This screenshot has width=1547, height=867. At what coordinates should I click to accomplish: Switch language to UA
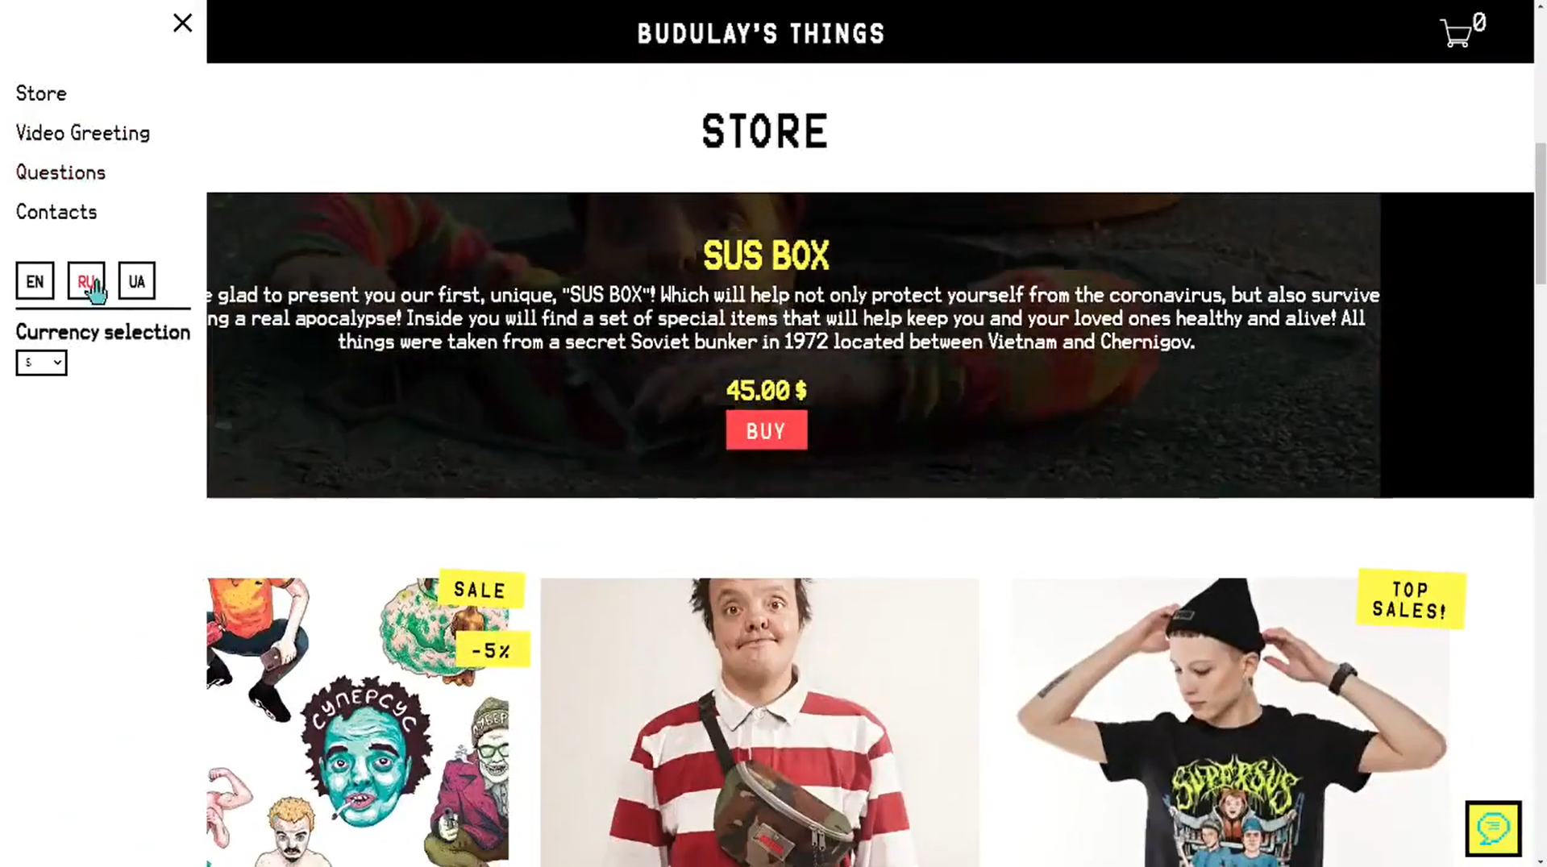point(137,280)
